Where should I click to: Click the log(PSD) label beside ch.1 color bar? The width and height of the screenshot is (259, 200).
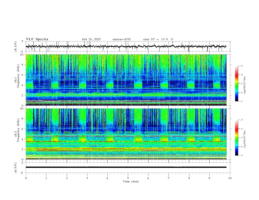[x=245, y=85]
